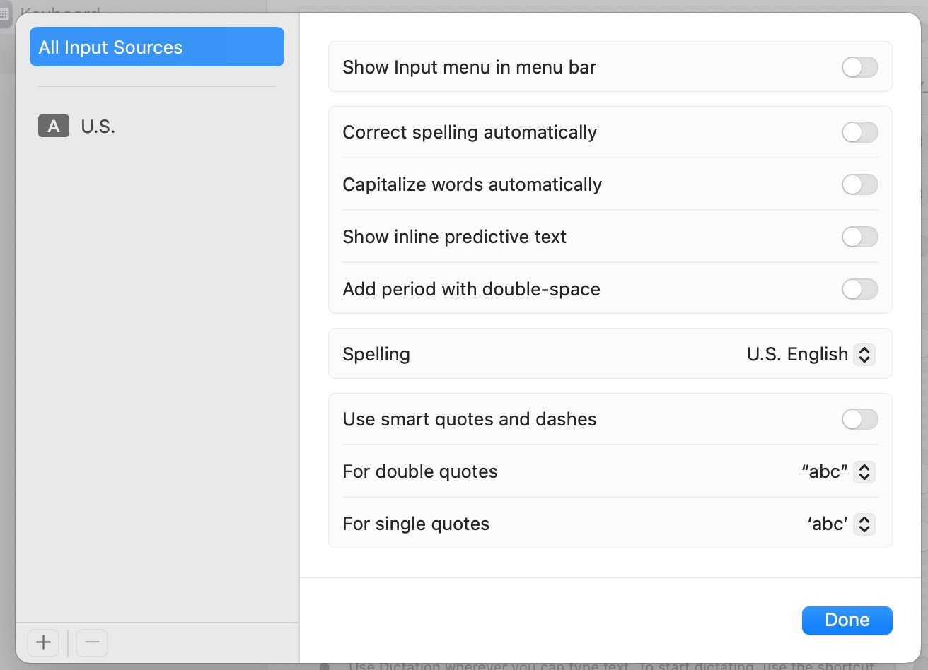The height and width of the screenshot is (670, 928).
Task: Click the U.S. English value text
Action: pos(797,354)
